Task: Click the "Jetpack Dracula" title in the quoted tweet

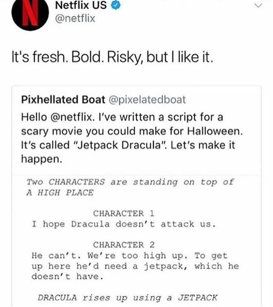Action: point(120,145)
